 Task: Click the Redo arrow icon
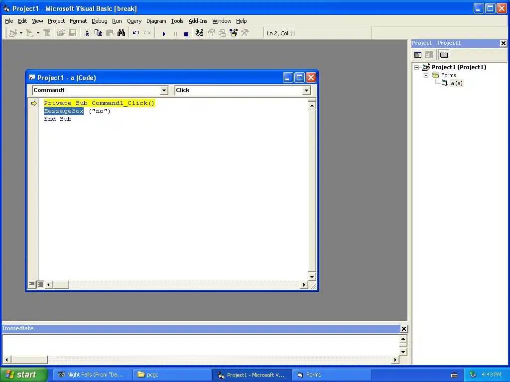147,33
